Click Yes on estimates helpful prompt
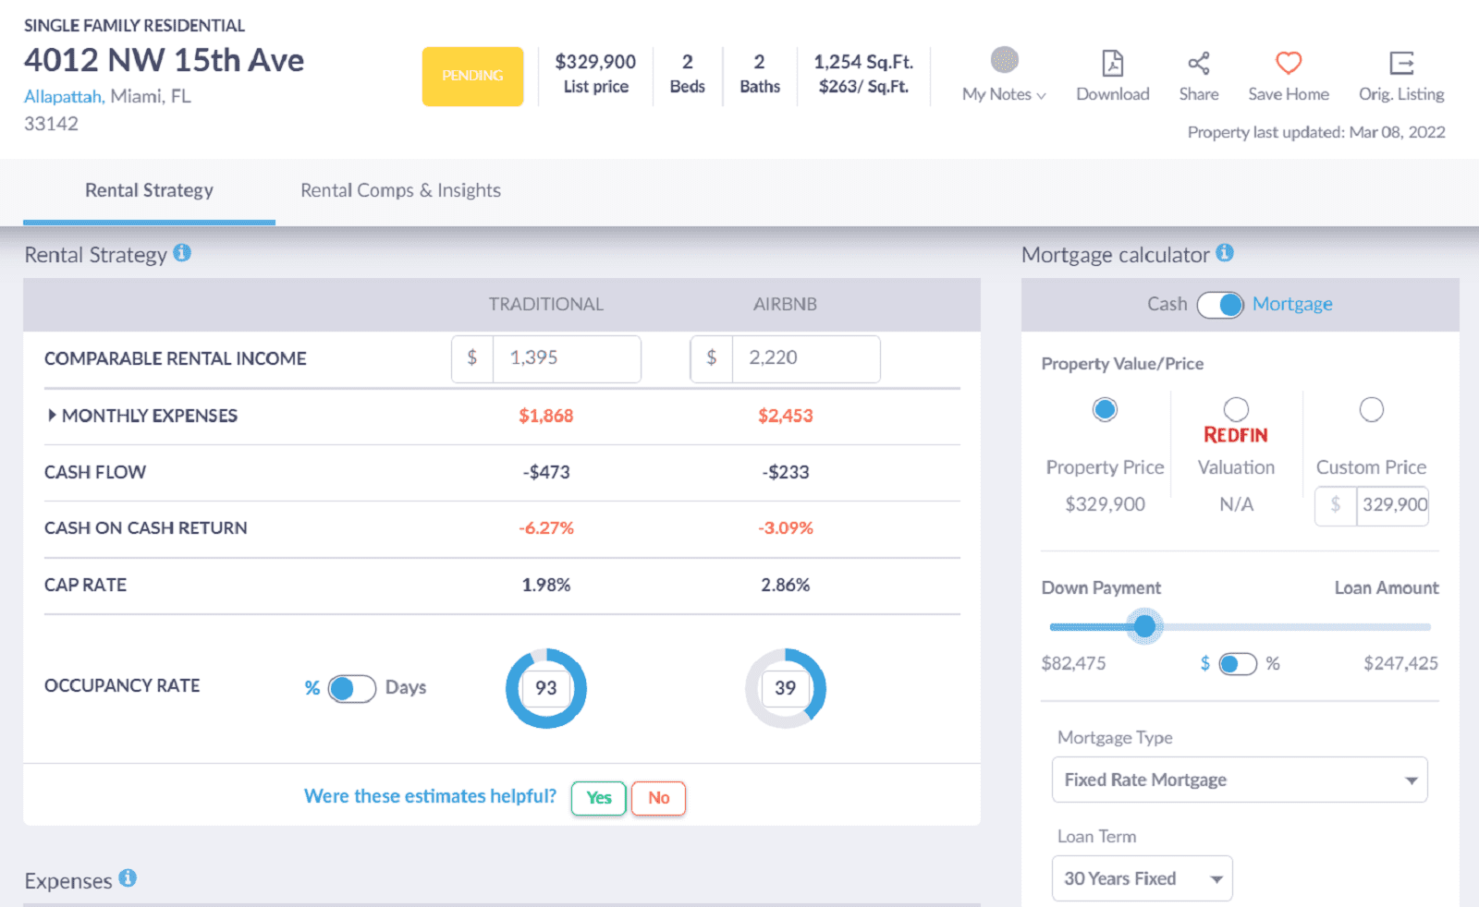 (x=598, y=797)
